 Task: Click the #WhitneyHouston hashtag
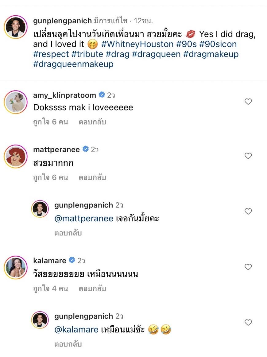137,44
